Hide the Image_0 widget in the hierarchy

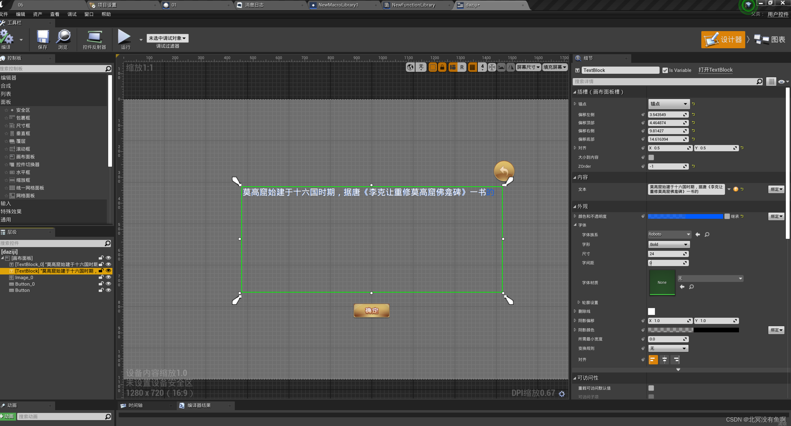(x=108, y=277)
